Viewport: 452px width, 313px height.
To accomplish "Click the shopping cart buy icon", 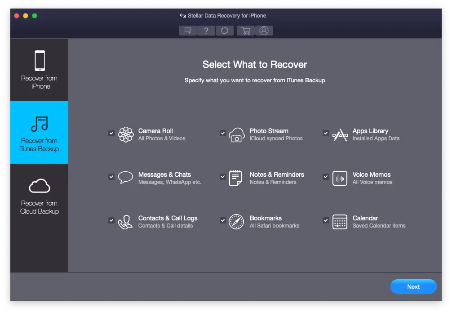I will (x=246, y=31).
